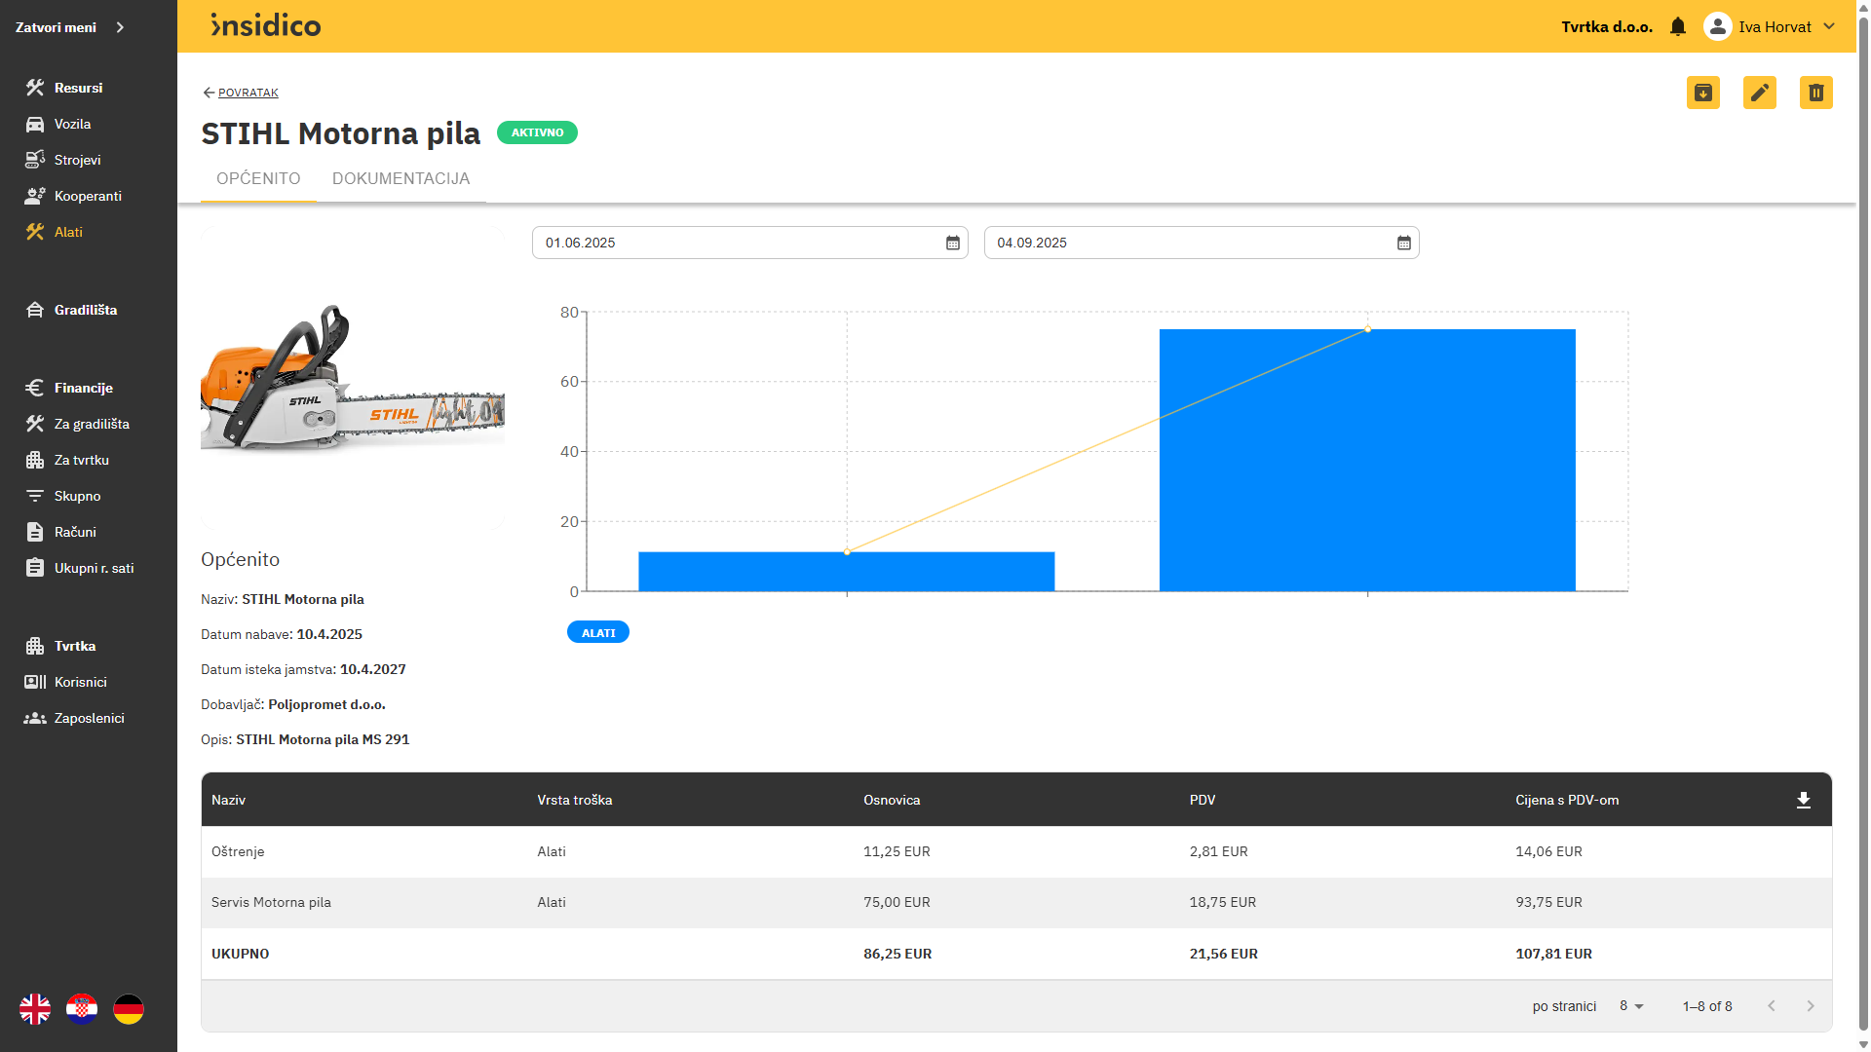Click the trash delete icon

(1815, 93)
